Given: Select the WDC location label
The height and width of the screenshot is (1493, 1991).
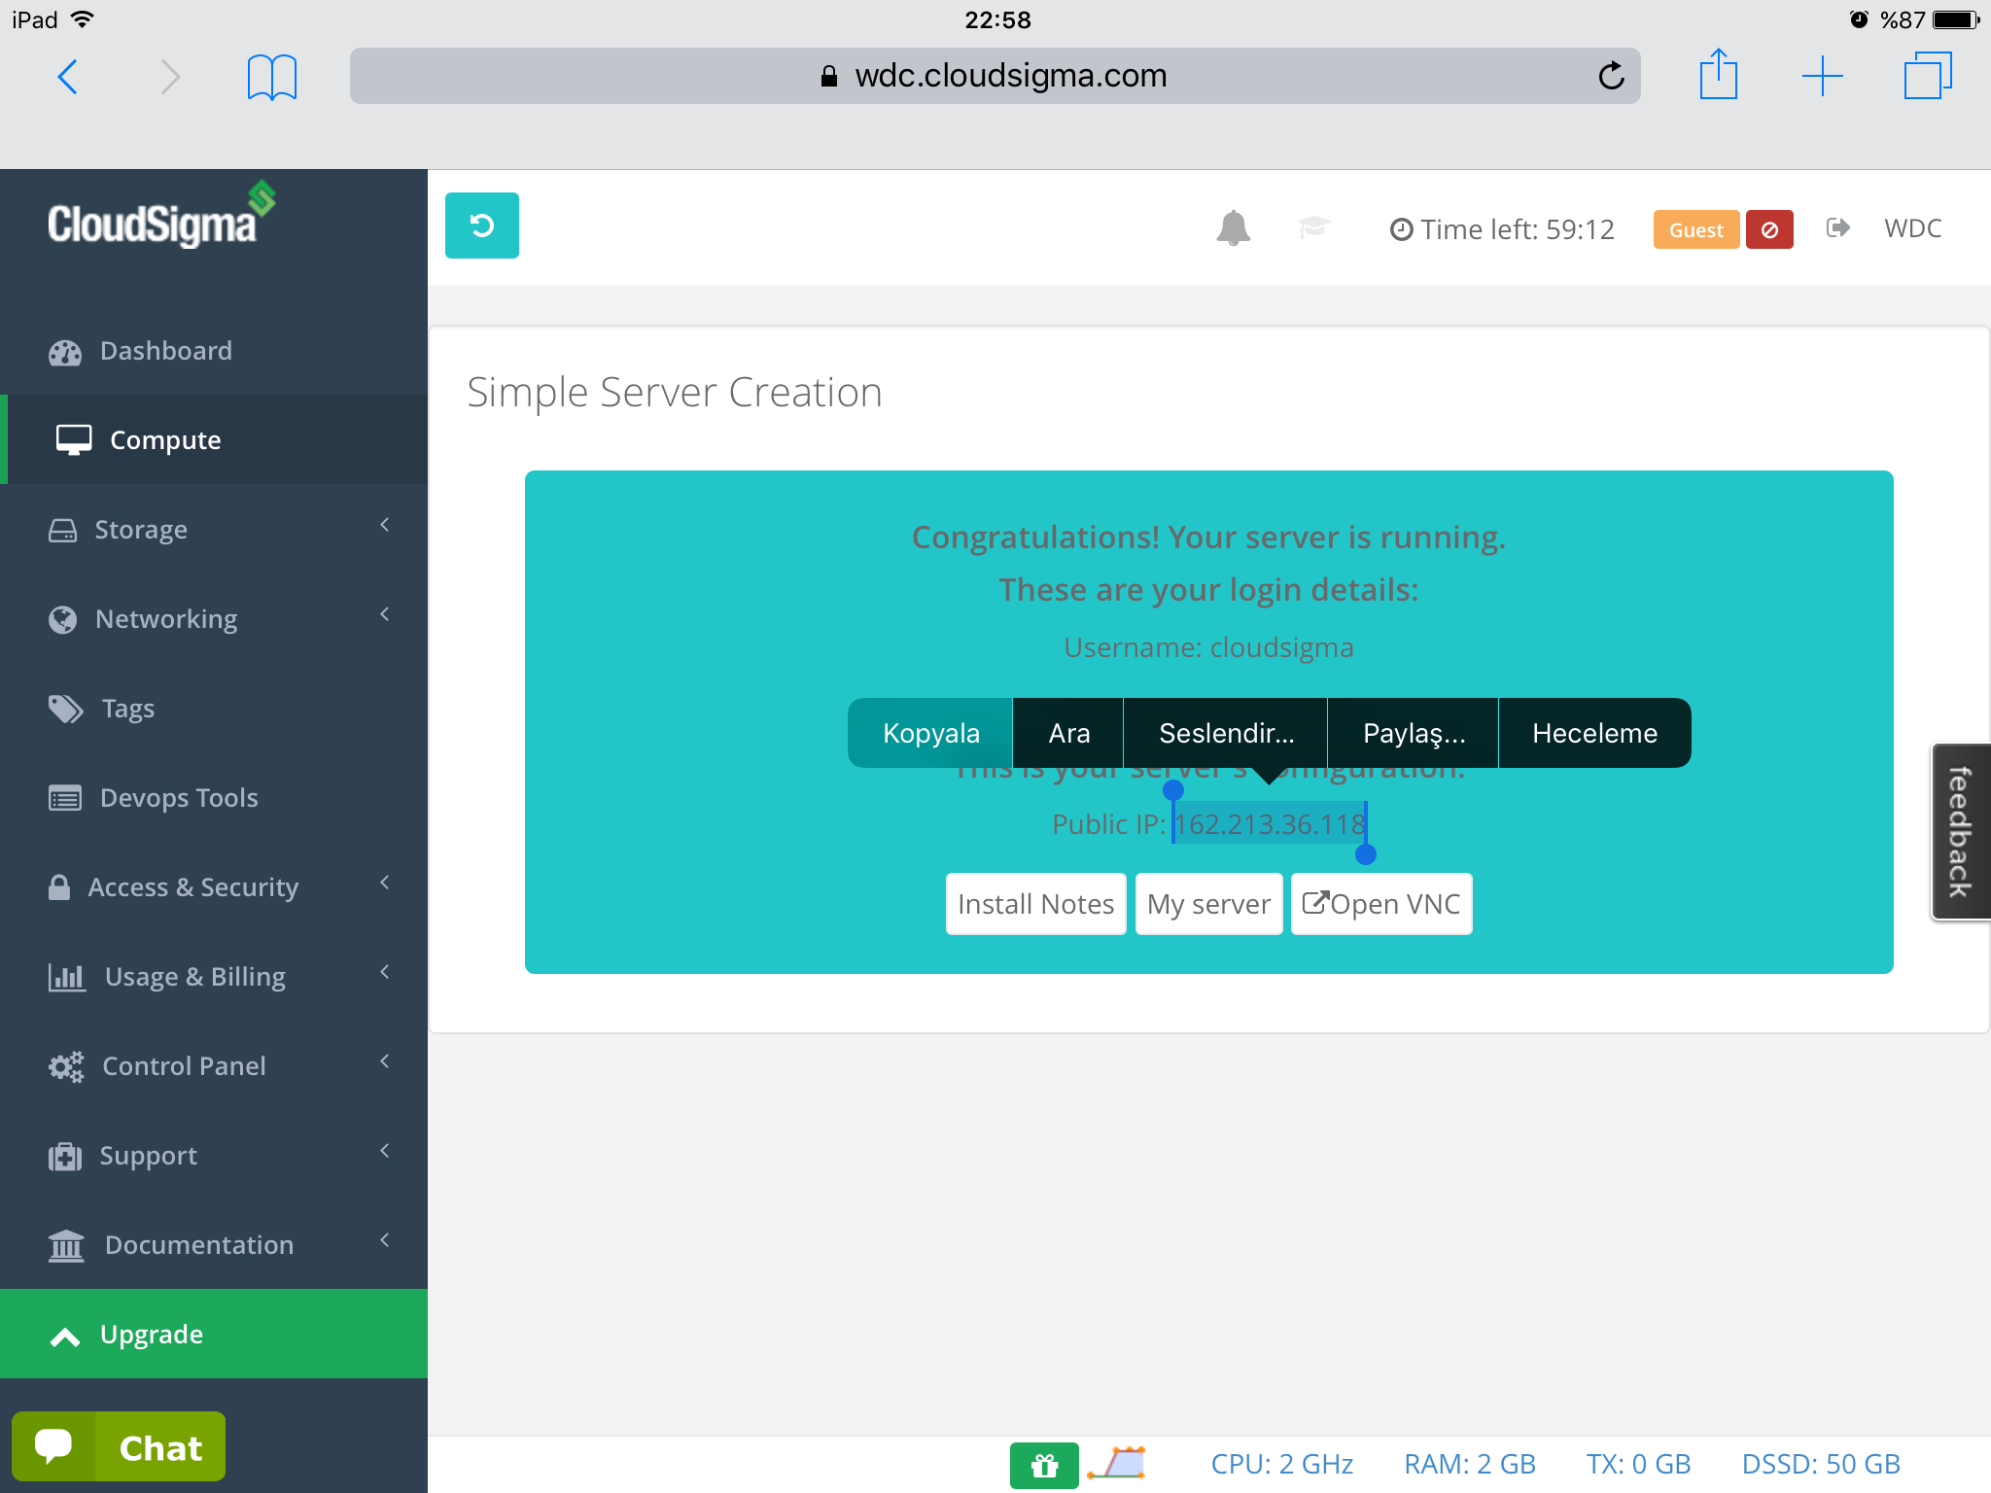Looking at the screenshot, I should point(1912,228).
